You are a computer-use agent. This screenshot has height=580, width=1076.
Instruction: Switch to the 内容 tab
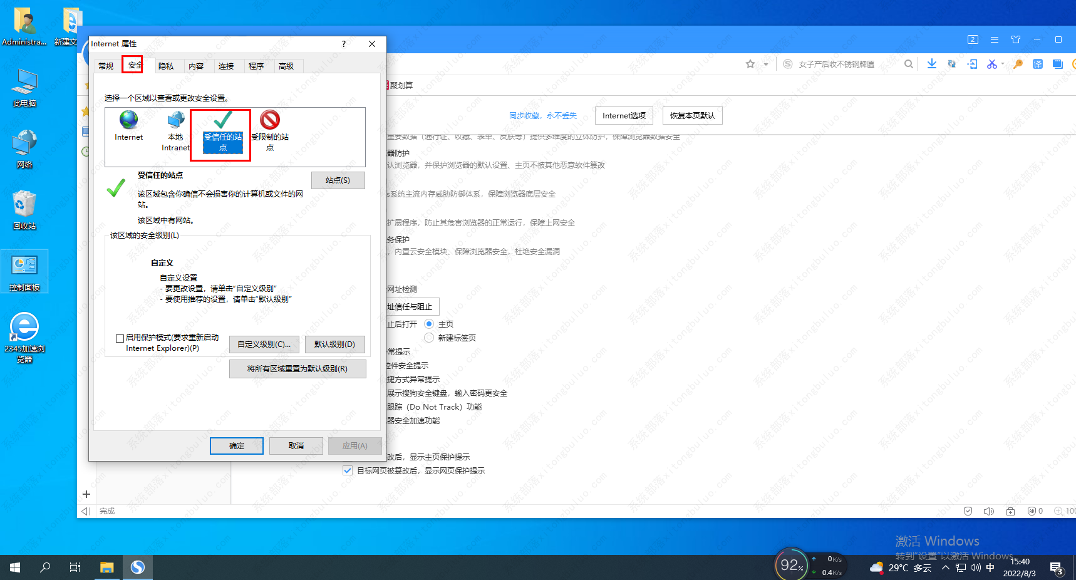pos(196,66)
